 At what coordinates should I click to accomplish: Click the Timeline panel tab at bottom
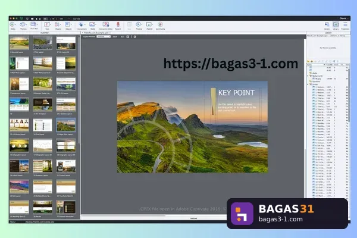193,218
